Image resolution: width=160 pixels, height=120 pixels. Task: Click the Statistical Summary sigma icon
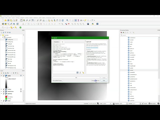[78, 20]
